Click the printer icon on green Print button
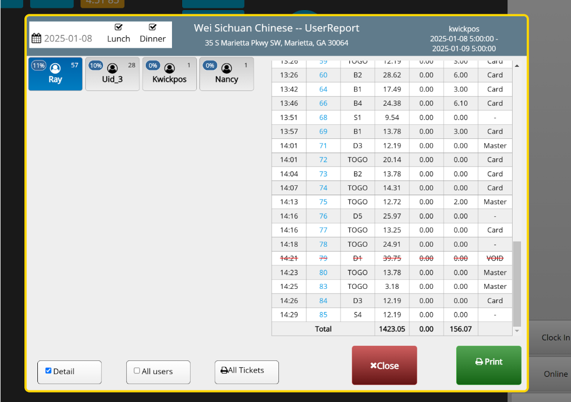This screenshot has width=571, height=402. 479,361
